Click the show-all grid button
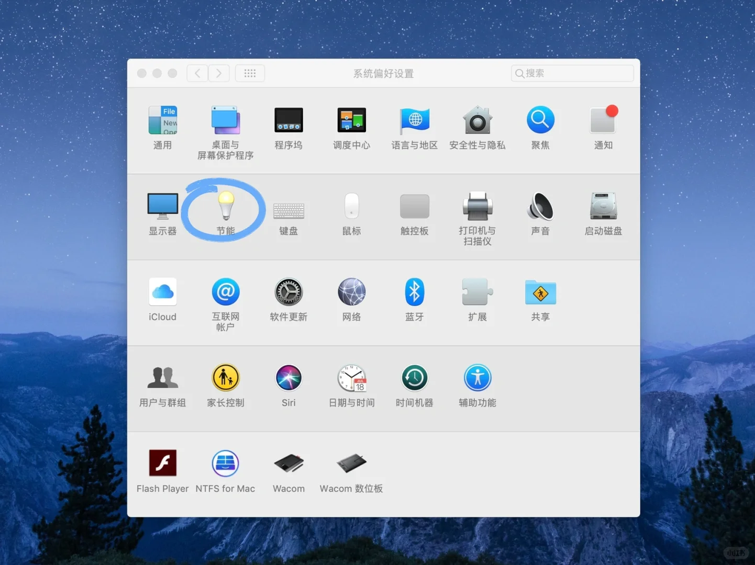 [x=250, y=73]
